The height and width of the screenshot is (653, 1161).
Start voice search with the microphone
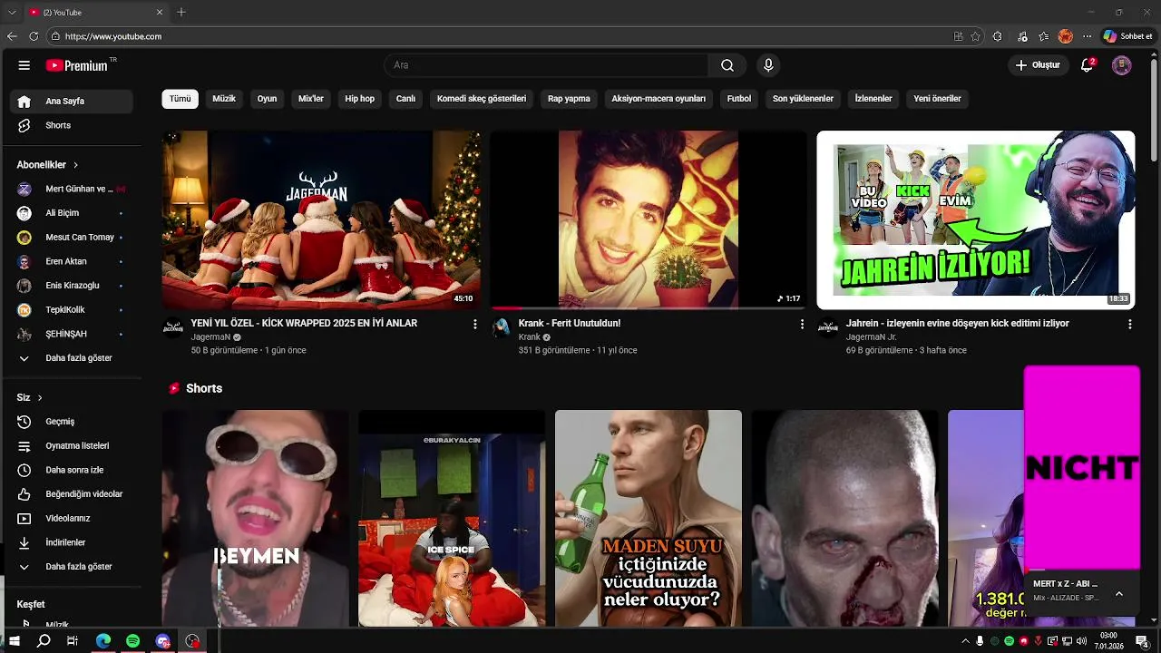point(768,65)
